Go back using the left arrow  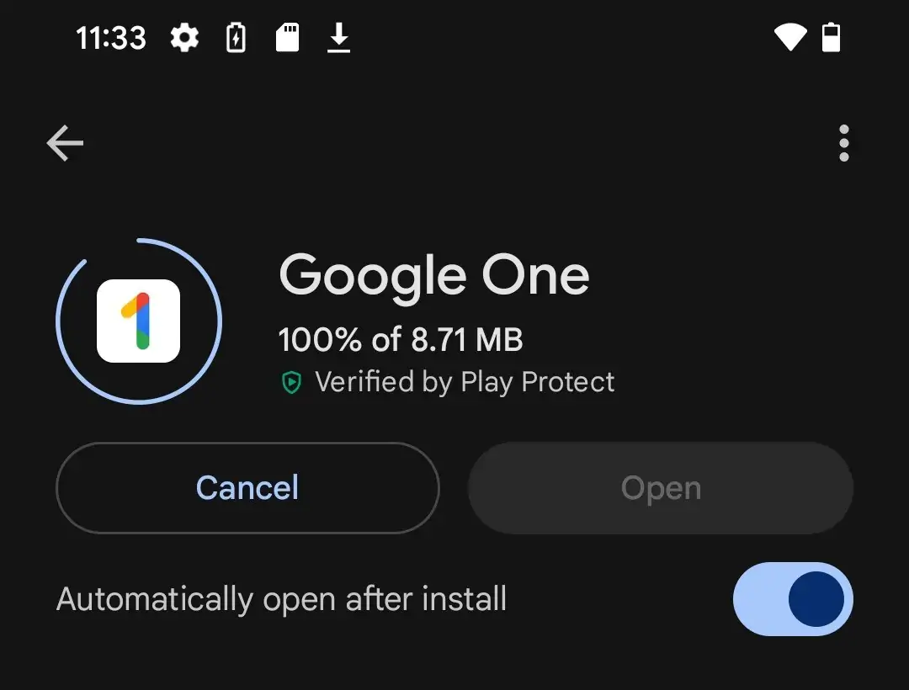[x=65, y=144]
